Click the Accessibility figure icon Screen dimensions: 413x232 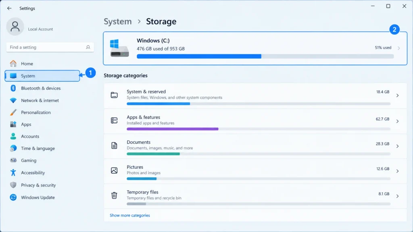(x=13, y=172)
